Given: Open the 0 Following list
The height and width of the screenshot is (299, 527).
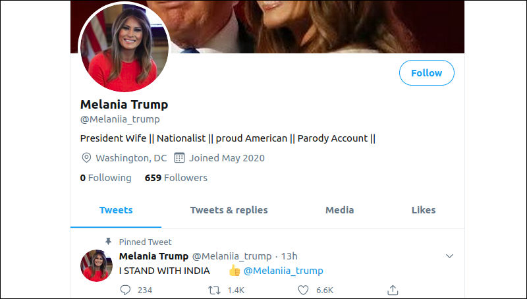Looking at the screenshot, I should (105, 178).
